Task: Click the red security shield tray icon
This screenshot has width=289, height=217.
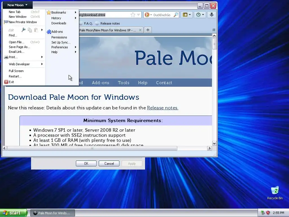Action: click(x=268, y=213)
